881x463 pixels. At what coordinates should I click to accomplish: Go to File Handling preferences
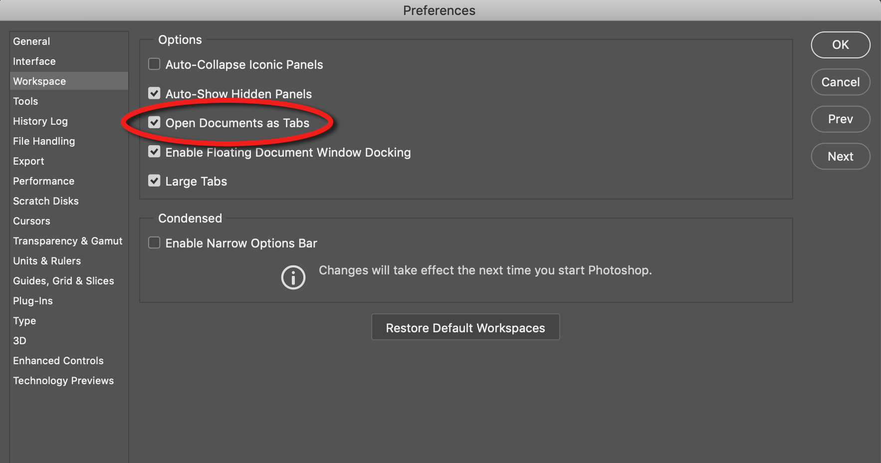(x=44, y=141)
